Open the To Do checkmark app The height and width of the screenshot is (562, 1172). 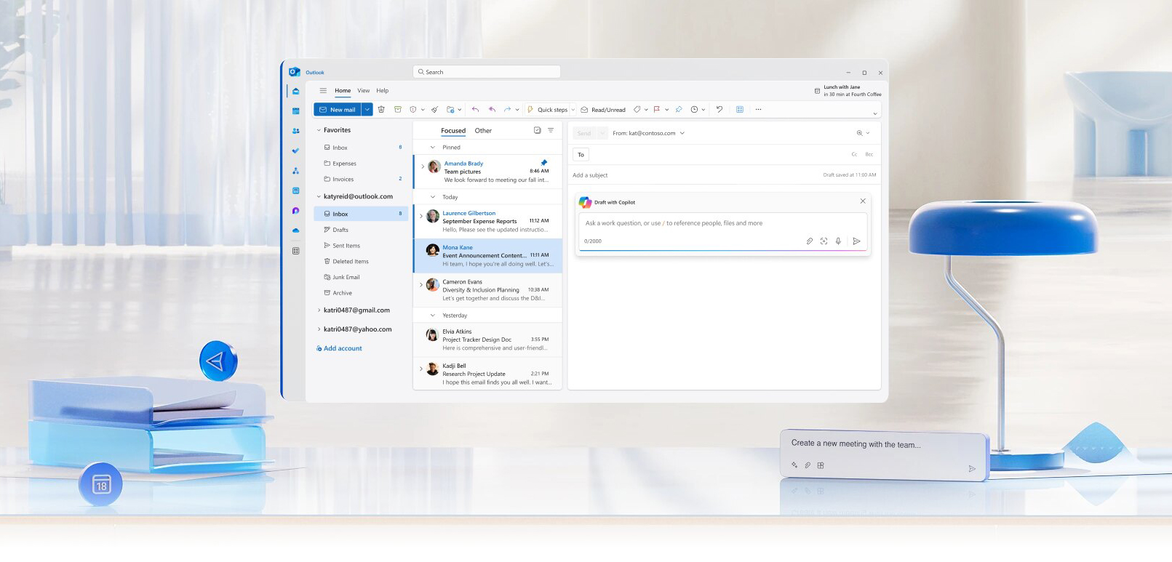pyautogui.click(x=295, y=150)
